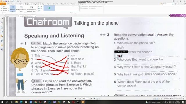Switch to the Защитить ribbon tab
Image resolution: width=186 pixels, height=104 pixels.
coord(56,4)
